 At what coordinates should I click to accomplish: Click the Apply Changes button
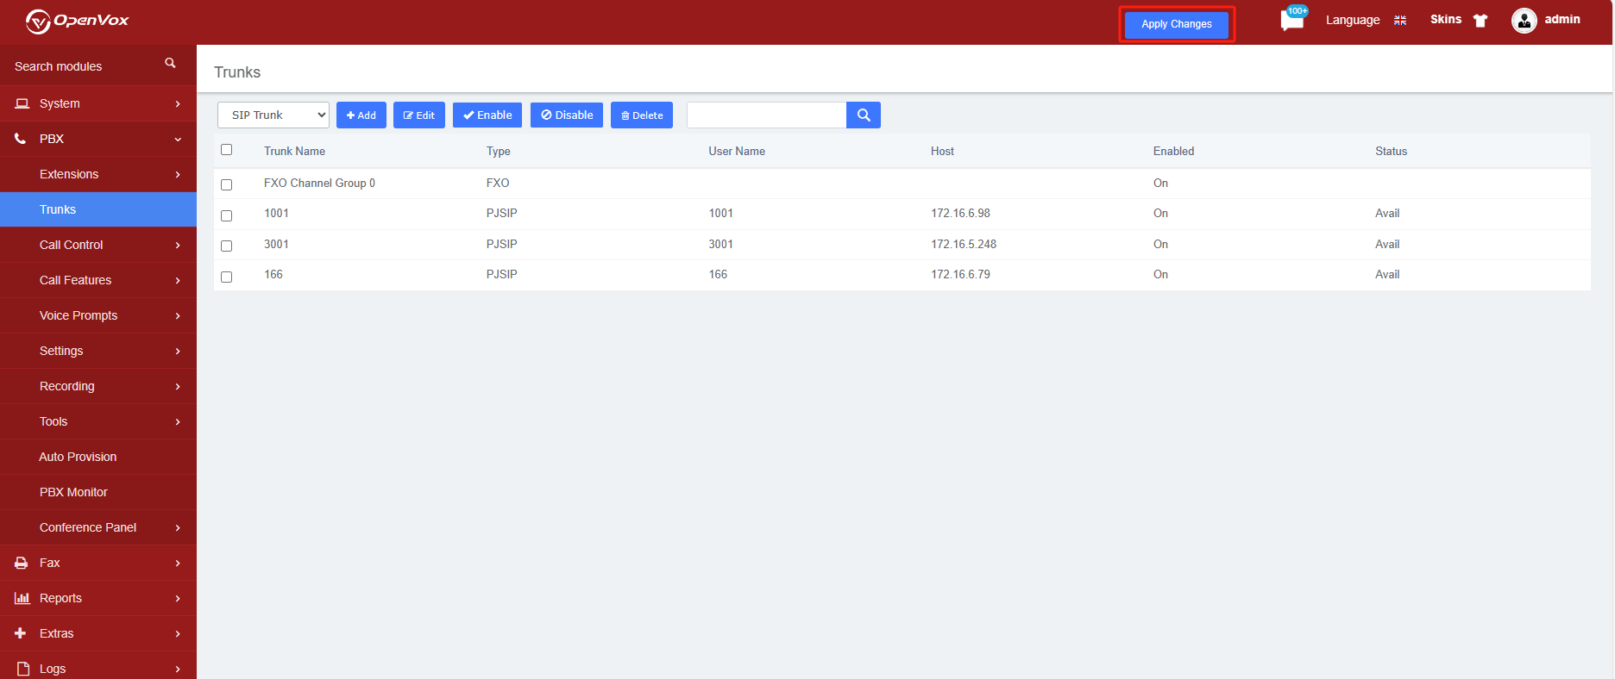click(x=1177, y=24)
